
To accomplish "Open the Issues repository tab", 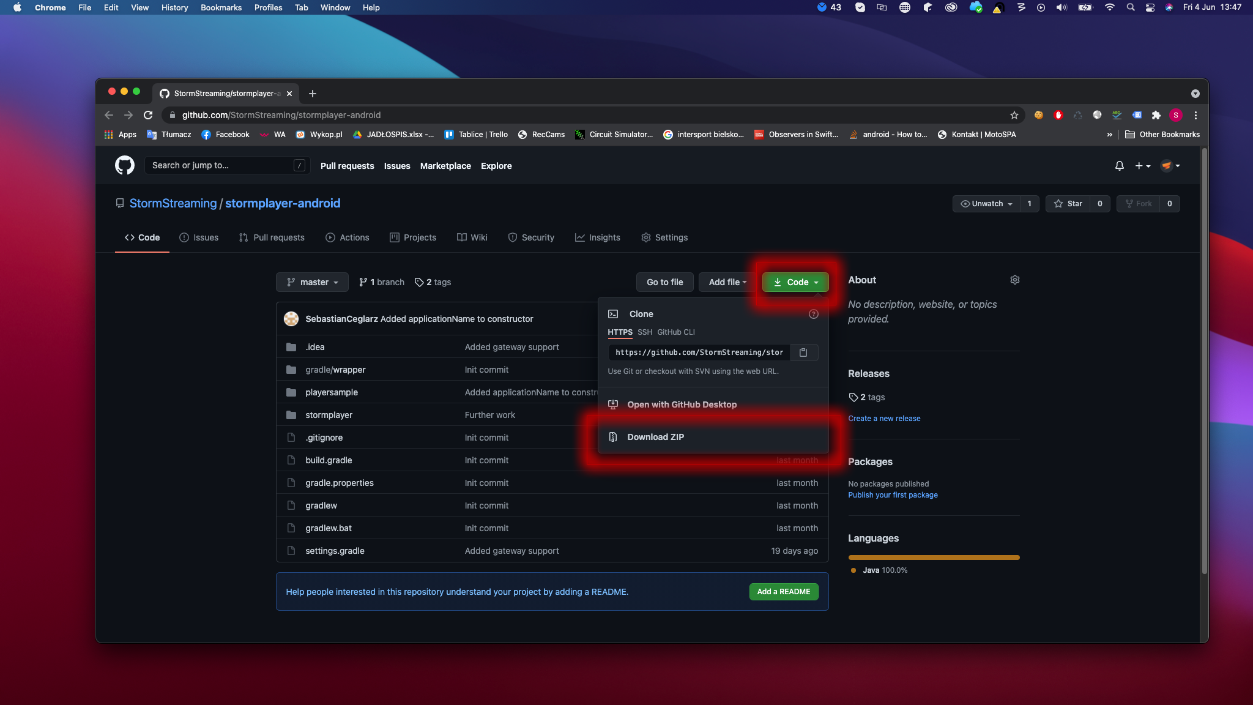I will [199, 237].
